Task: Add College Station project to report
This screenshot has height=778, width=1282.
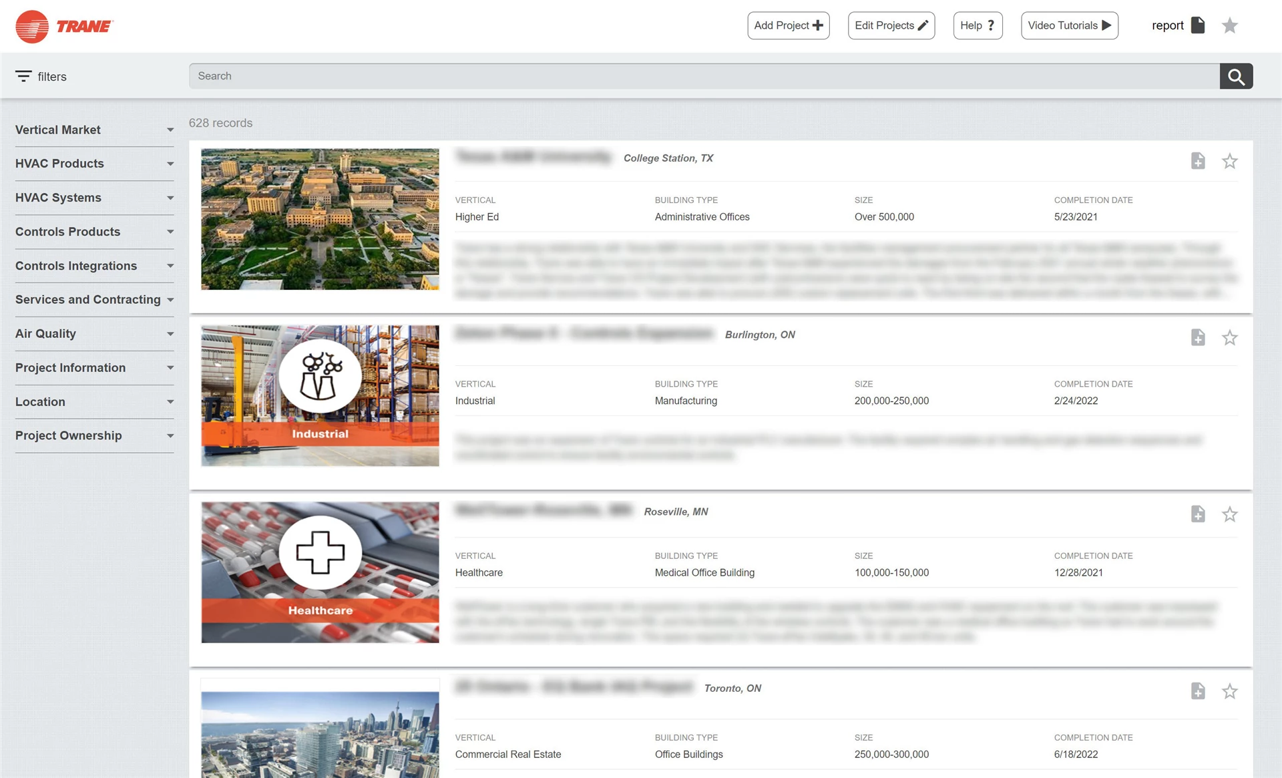Action: point(1198,161)
